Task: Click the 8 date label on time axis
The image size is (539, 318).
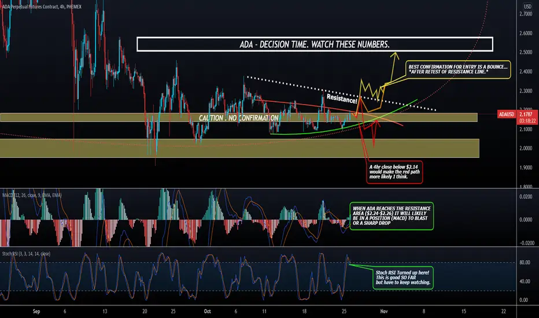Action: click(x=424, y=312)
